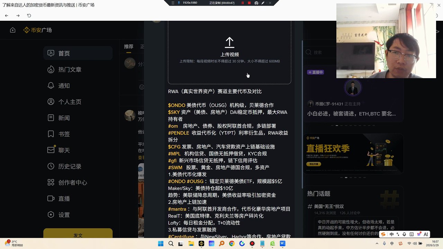Open 设置 settings in sidebar

pyautogui.click(x=78, y=215)
